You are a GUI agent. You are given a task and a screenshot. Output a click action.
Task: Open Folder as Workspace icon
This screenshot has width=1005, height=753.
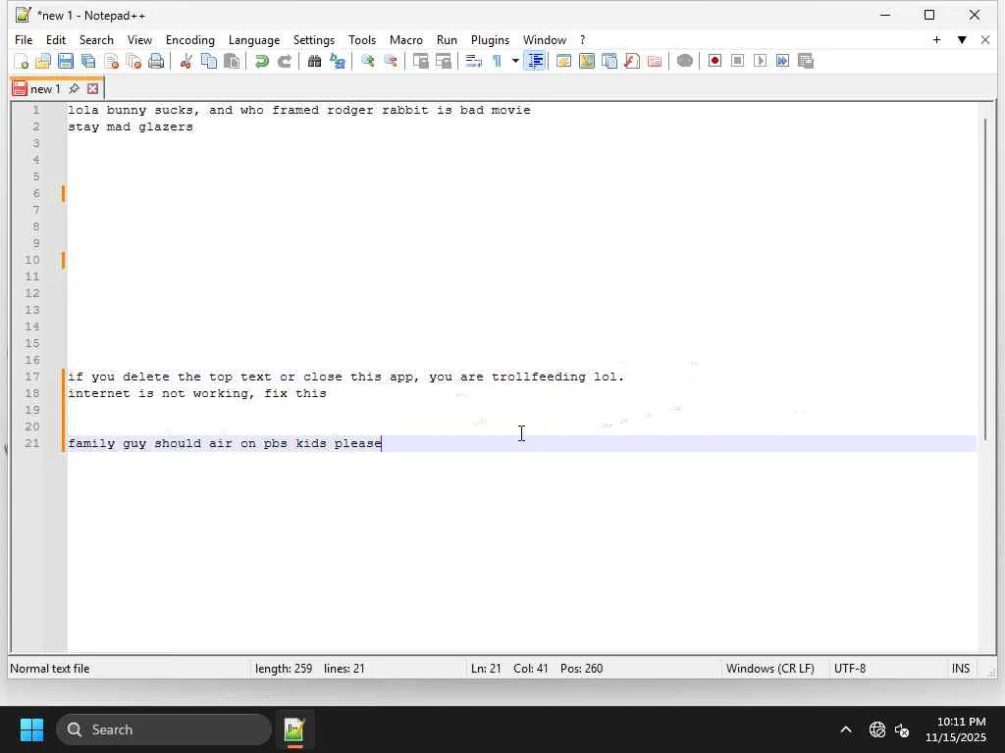(655, 62)
